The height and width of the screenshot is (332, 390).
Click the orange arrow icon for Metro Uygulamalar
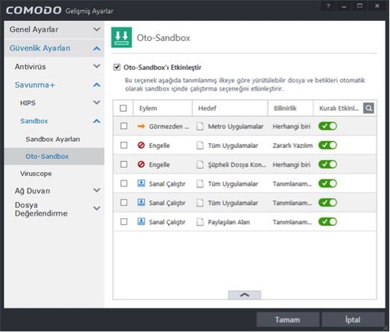[141, 126]
